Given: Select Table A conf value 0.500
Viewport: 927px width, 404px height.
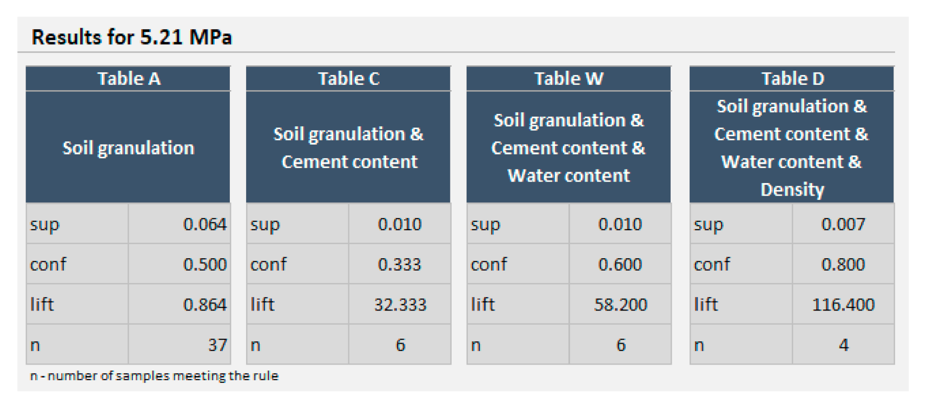Looking at the screenshot, I should point(204,264).
